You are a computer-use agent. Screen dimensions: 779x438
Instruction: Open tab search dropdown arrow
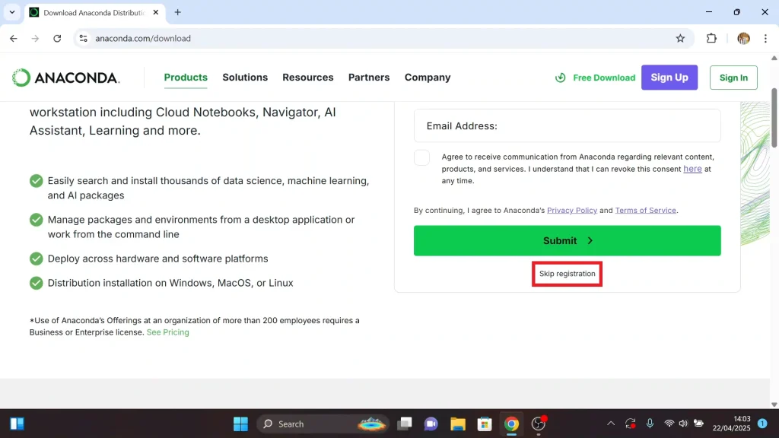(x=12, y=12)
